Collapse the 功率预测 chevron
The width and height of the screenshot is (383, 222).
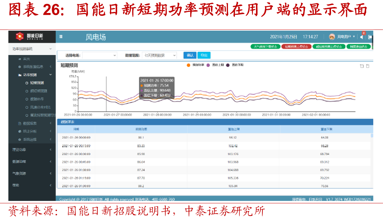[x=51, y=75]
